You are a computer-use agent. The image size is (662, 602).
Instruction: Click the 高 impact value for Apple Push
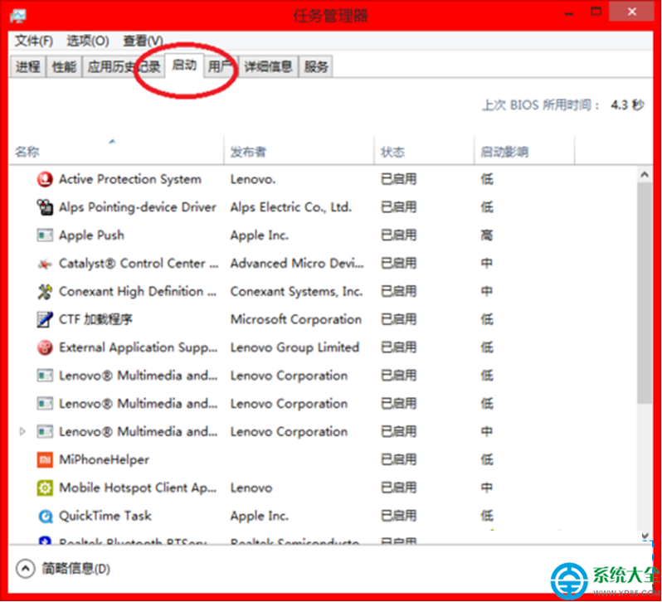[487, 235]
